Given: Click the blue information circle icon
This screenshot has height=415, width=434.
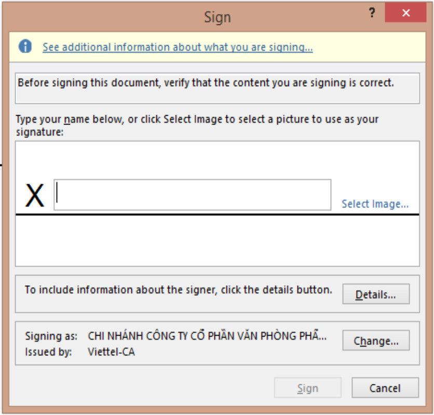Looking at the screenshot, I should point(25,46).
